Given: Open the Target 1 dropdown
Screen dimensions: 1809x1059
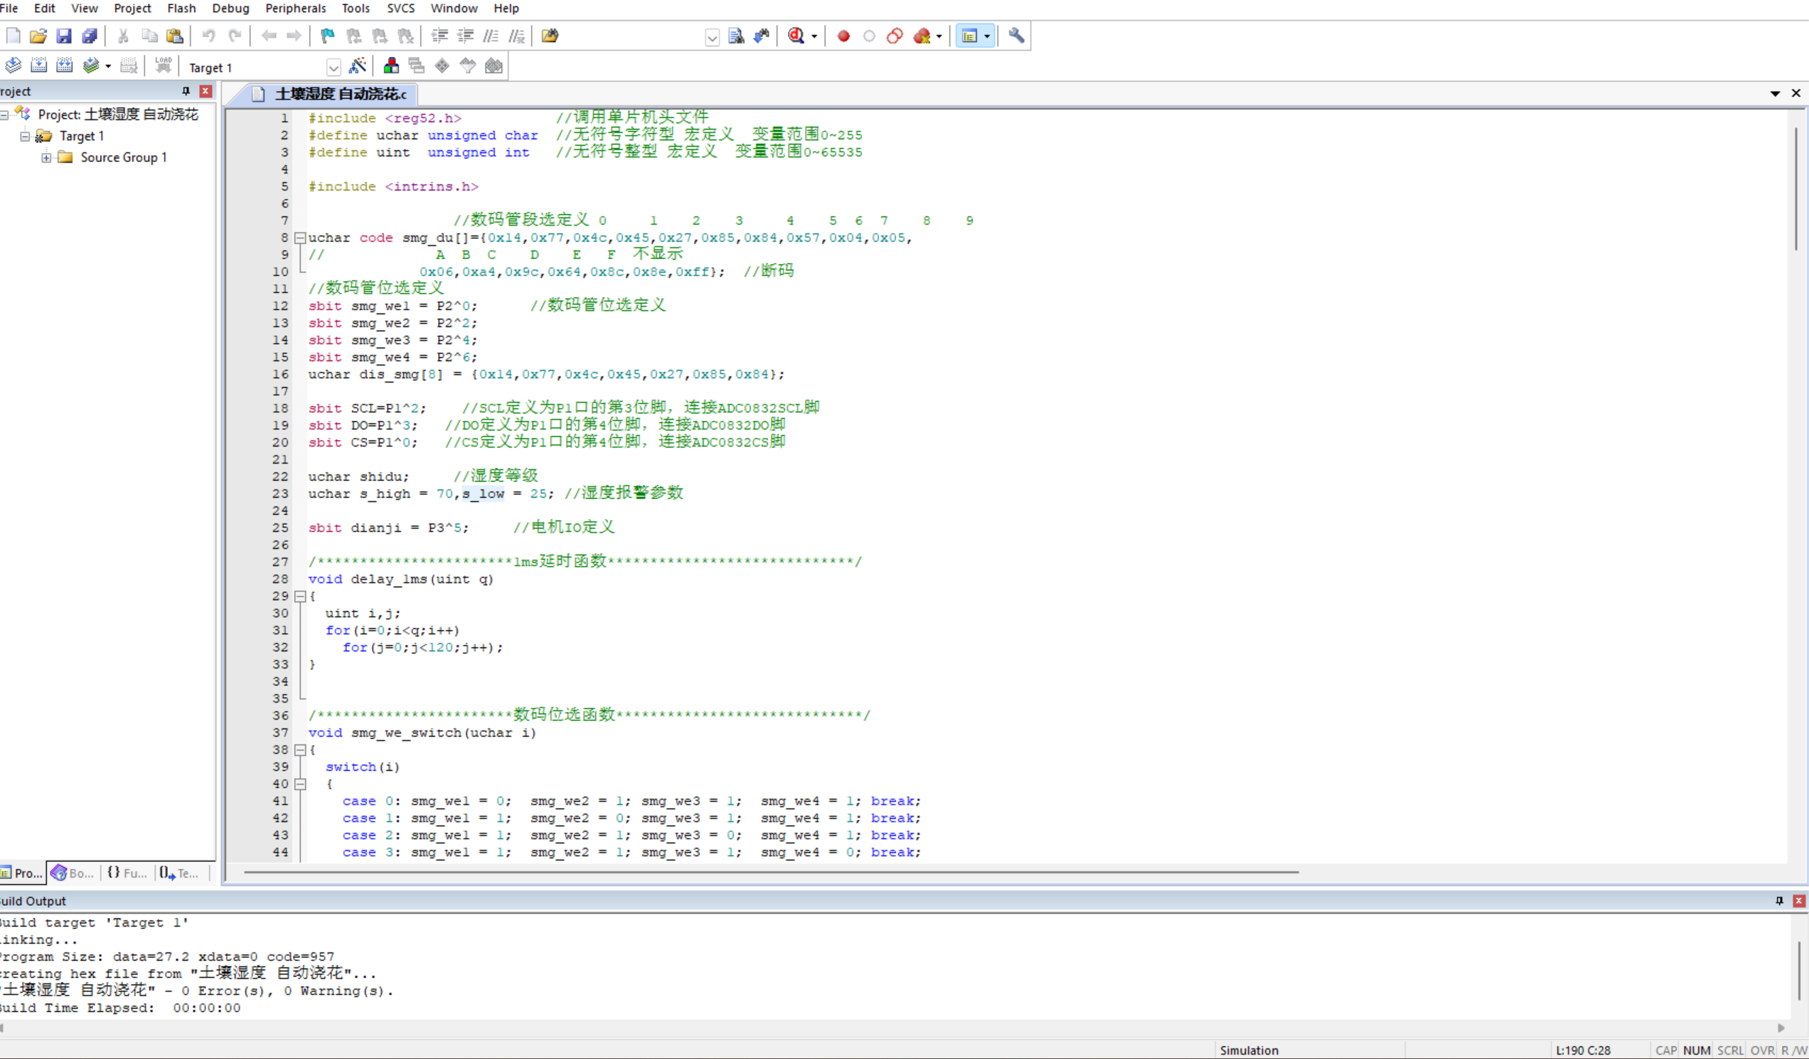Looking at the screenshot, I should [x=333, y=68].
